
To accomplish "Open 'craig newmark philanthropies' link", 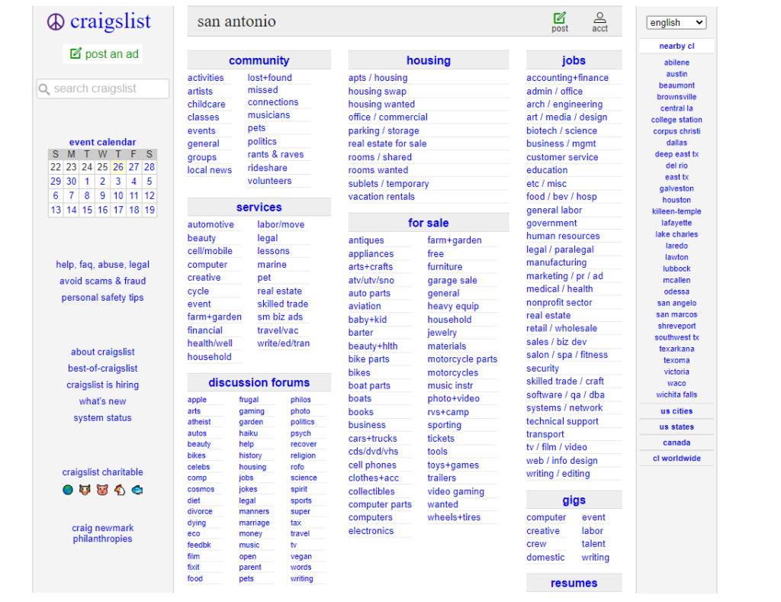I will pos(103,533).
